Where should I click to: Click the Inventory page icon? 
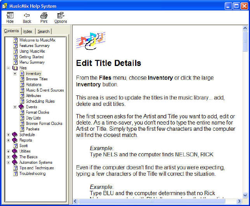[x=22, y=73]
